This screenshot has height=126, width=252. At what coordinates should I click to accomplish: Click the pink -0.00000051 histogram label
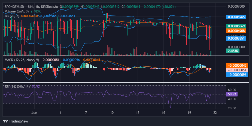[237, 70]
